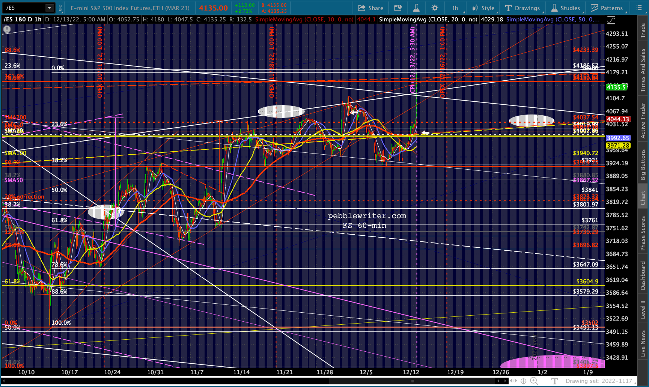Open the 1h timeframe selector
Image resolution: width=649 pixels, height=387 pixels.
[455, 8]
